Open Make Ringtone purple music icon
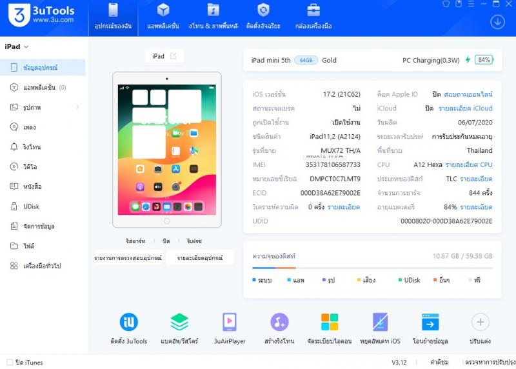Screen dimensions: 516x369 [x=279, y=322]
